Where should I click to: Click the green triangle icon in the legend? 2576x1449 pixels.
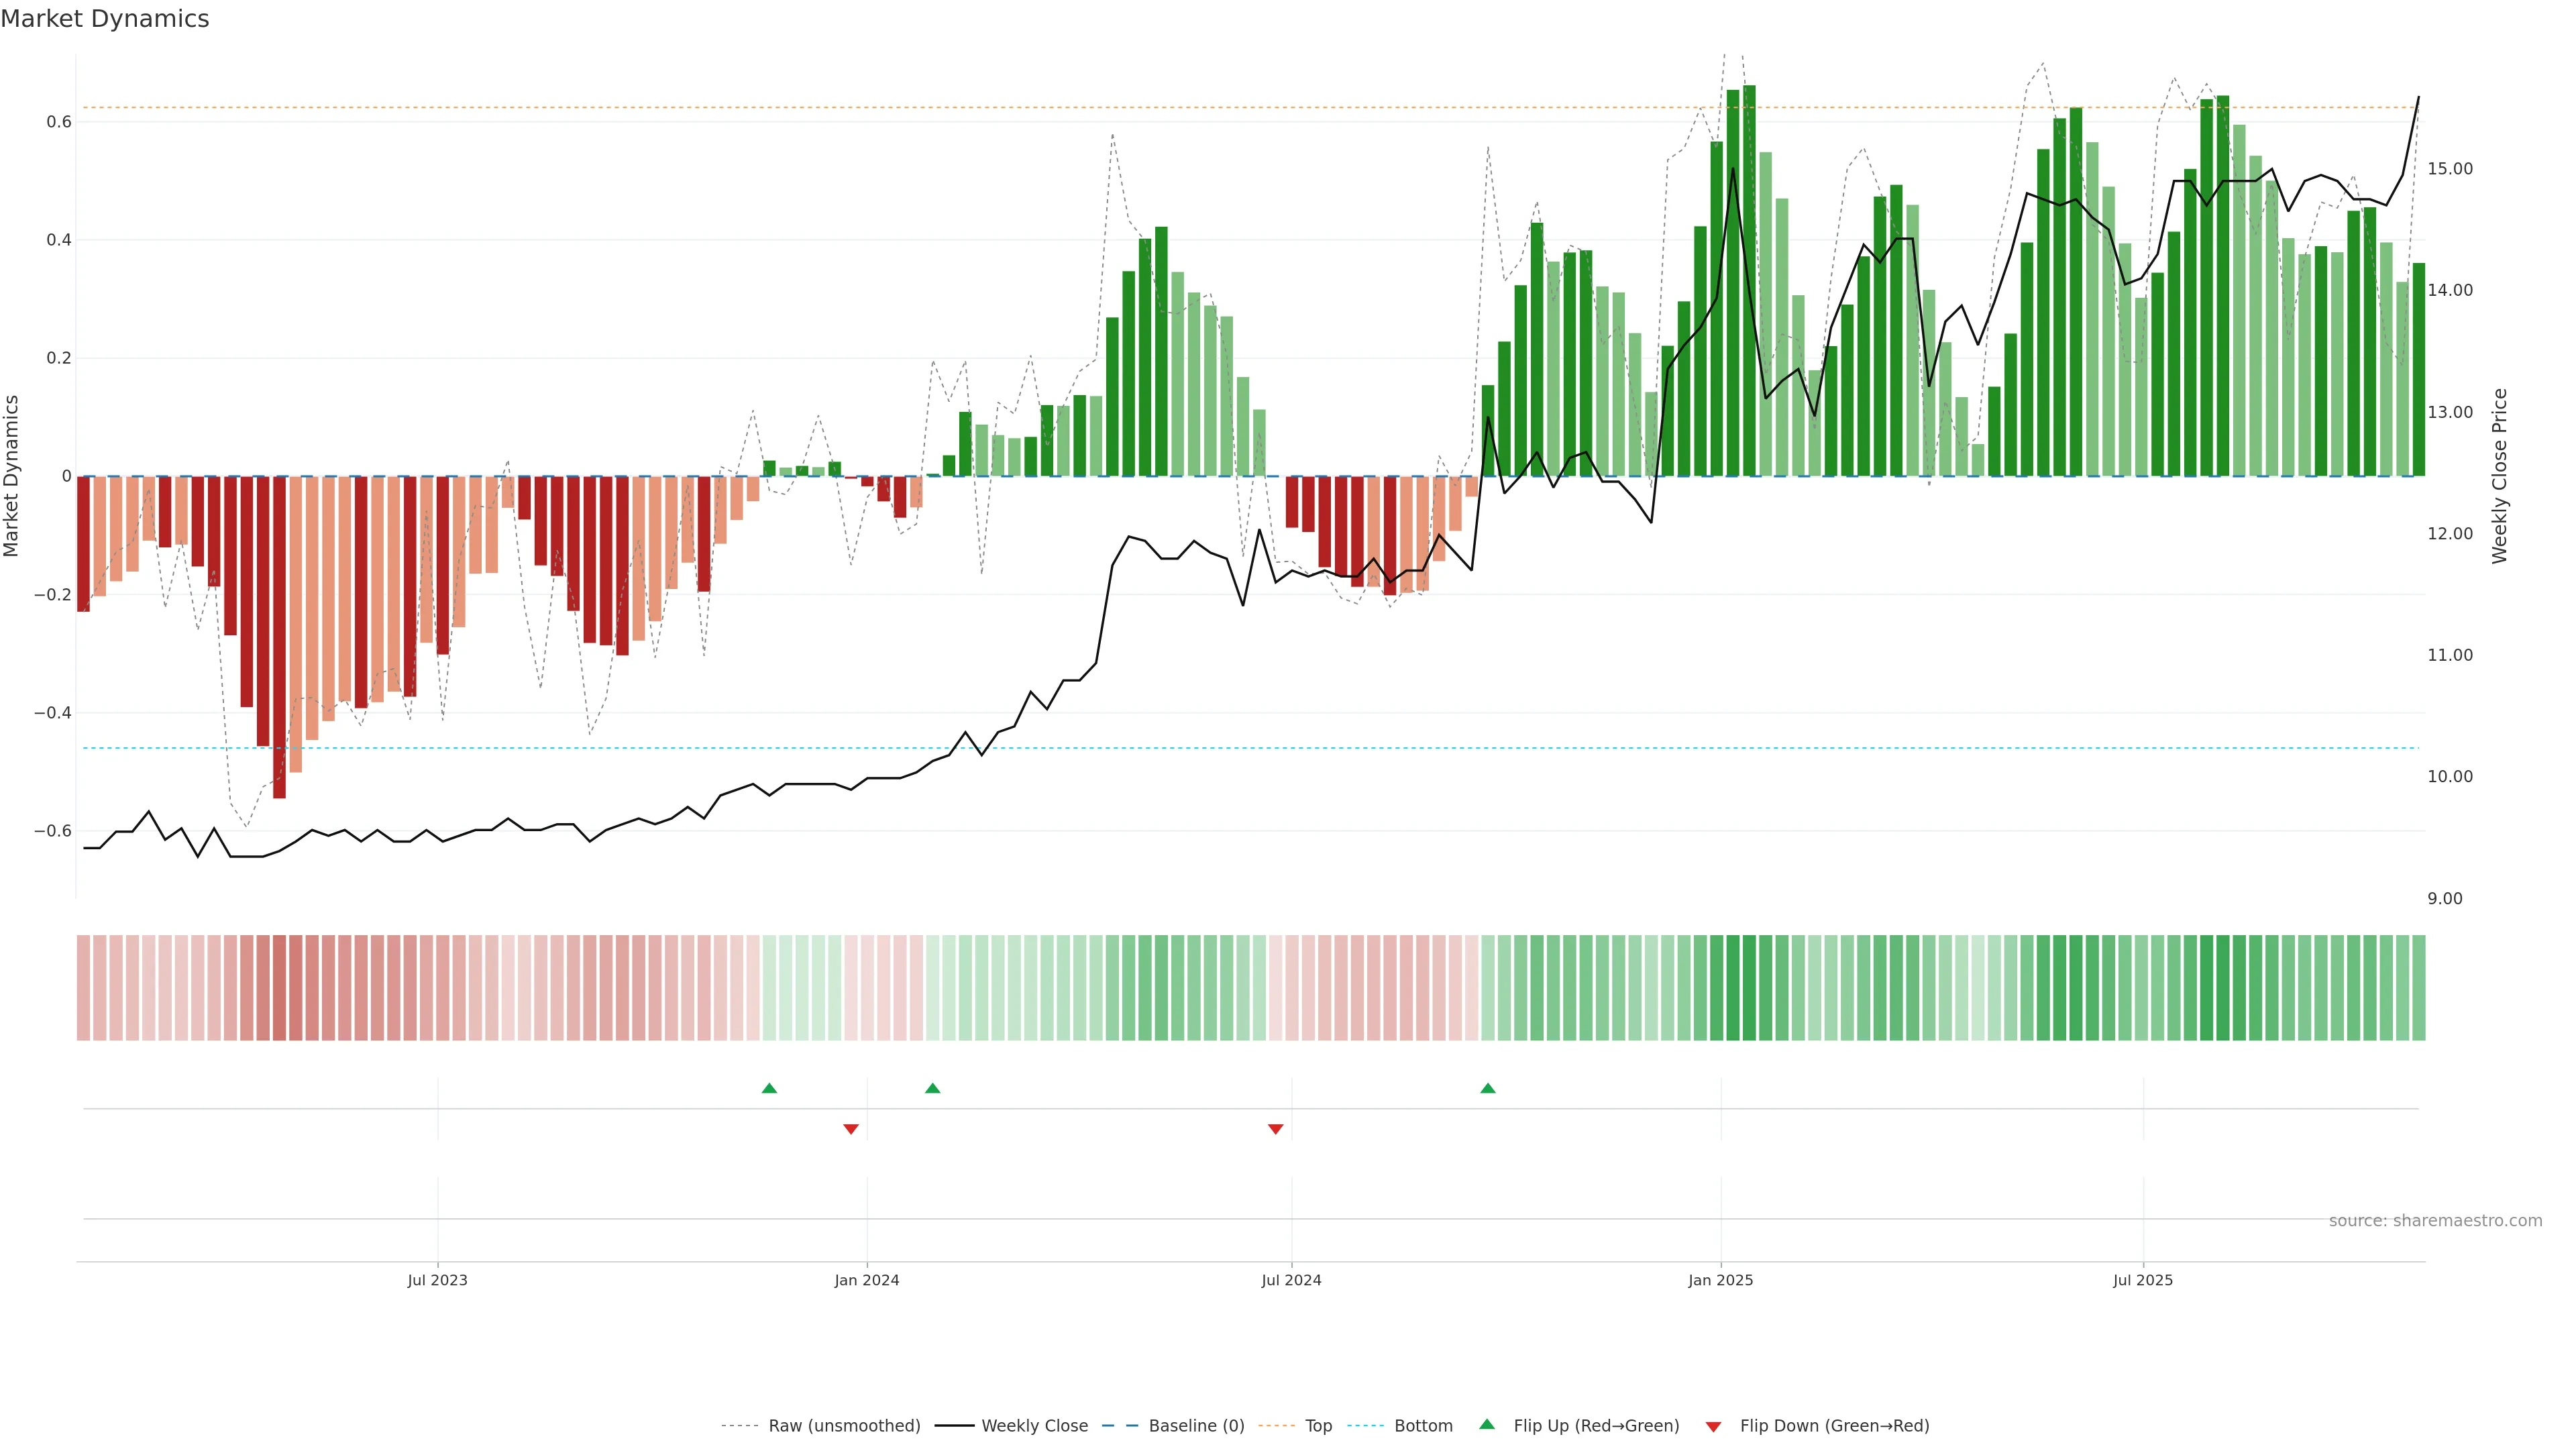point(1487,1424)
